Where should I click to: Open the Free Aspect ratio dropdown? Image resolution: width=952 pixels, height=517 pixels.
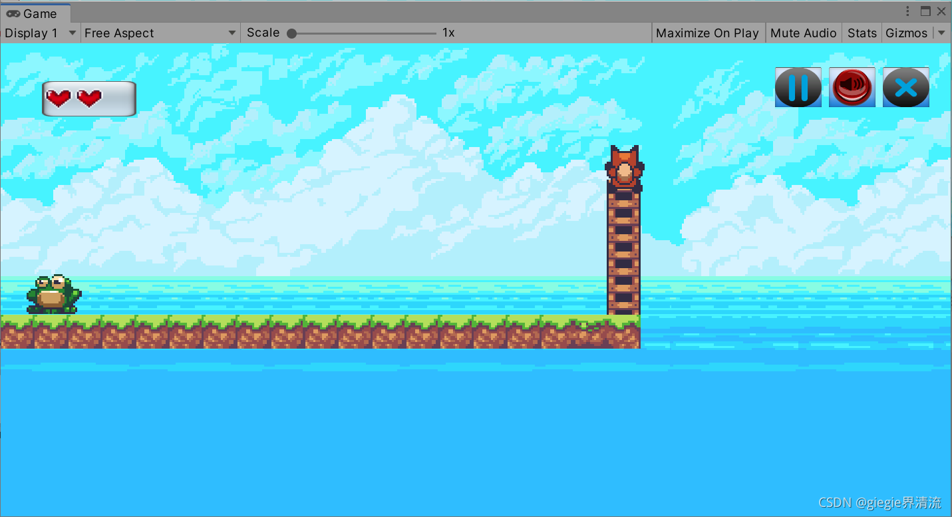pos(160,33)
